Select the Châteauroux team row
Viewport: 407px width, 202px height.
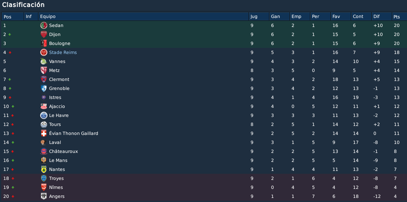click(x=203, y=151)
